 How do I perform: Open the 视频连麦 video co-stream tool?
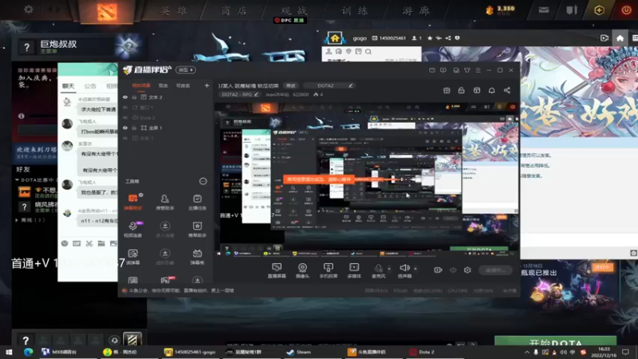(x=133, y=229)
